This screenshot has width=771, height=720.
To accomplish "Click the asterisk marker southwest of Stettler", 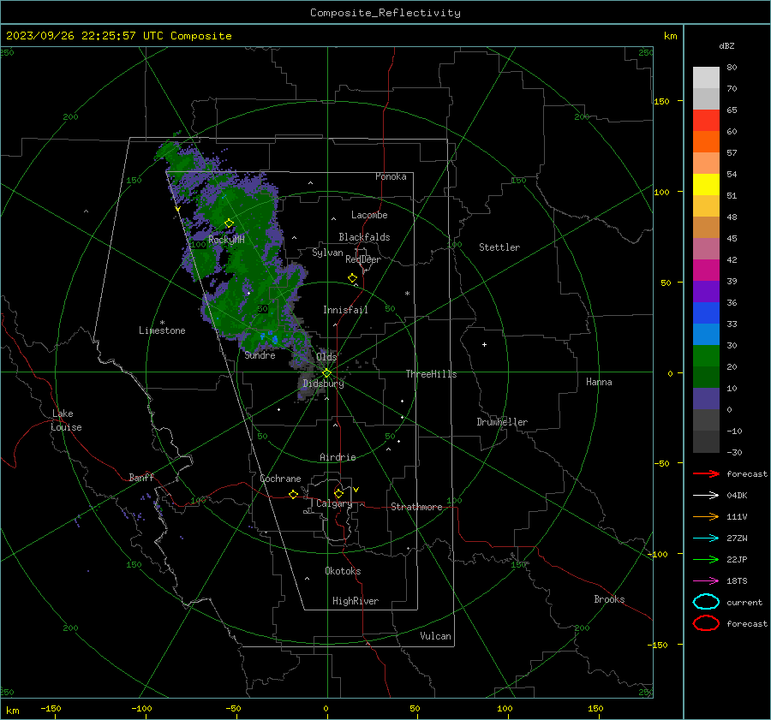I will pyautogui.click(x=407, y=294).
